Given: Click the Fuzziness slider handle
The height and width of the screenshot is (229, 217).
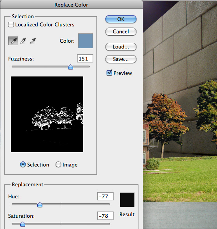Looking at the screenshot, I should 70,67.
